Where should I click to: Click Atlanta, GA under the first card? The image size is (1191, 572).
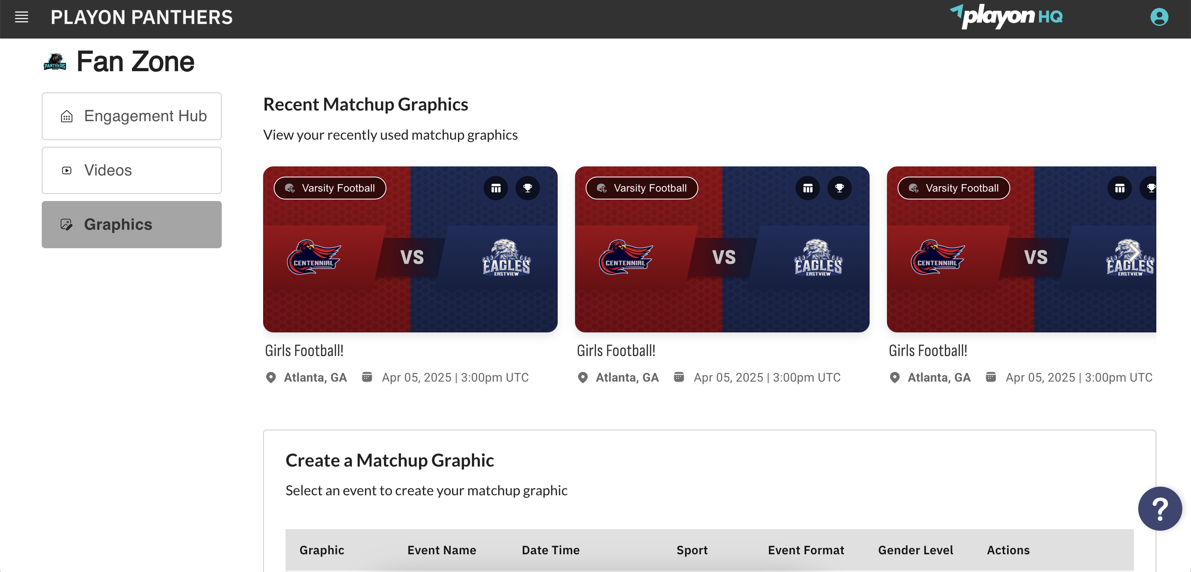315,377
